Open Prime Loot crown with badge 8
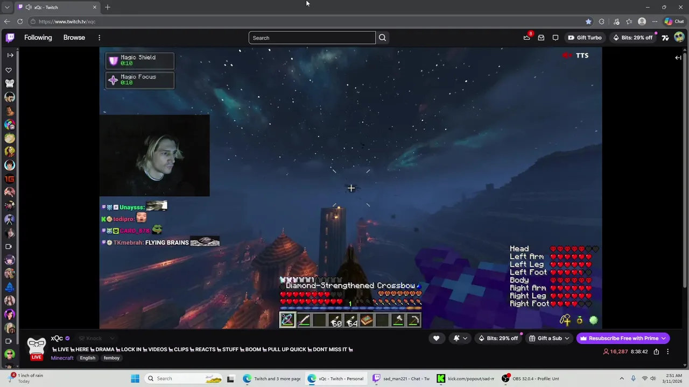The image size is (689, 387). point(527,38)
